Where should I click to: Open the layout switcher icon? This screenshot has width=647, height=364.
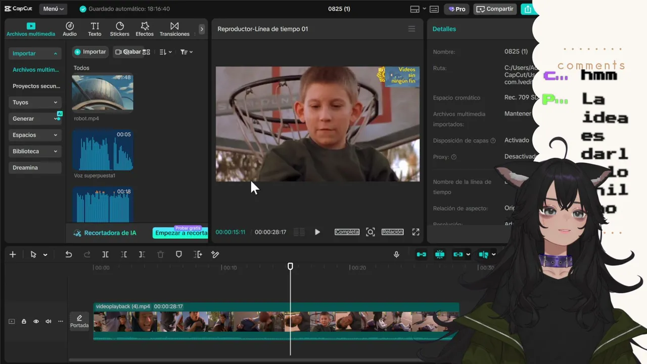[414, 9]
